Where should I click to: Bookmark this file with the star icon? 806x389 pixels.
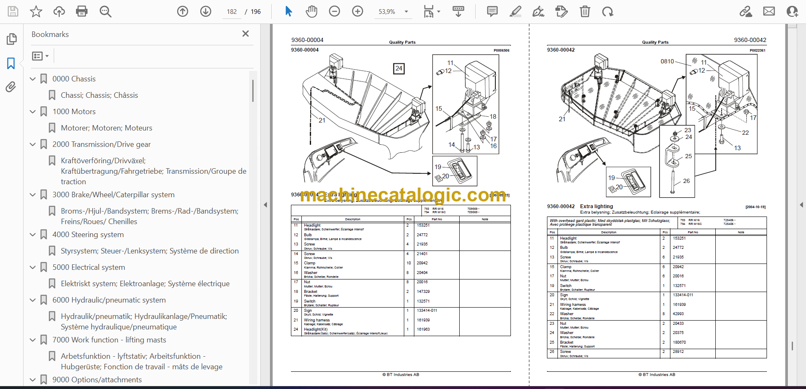click(36, 11)
